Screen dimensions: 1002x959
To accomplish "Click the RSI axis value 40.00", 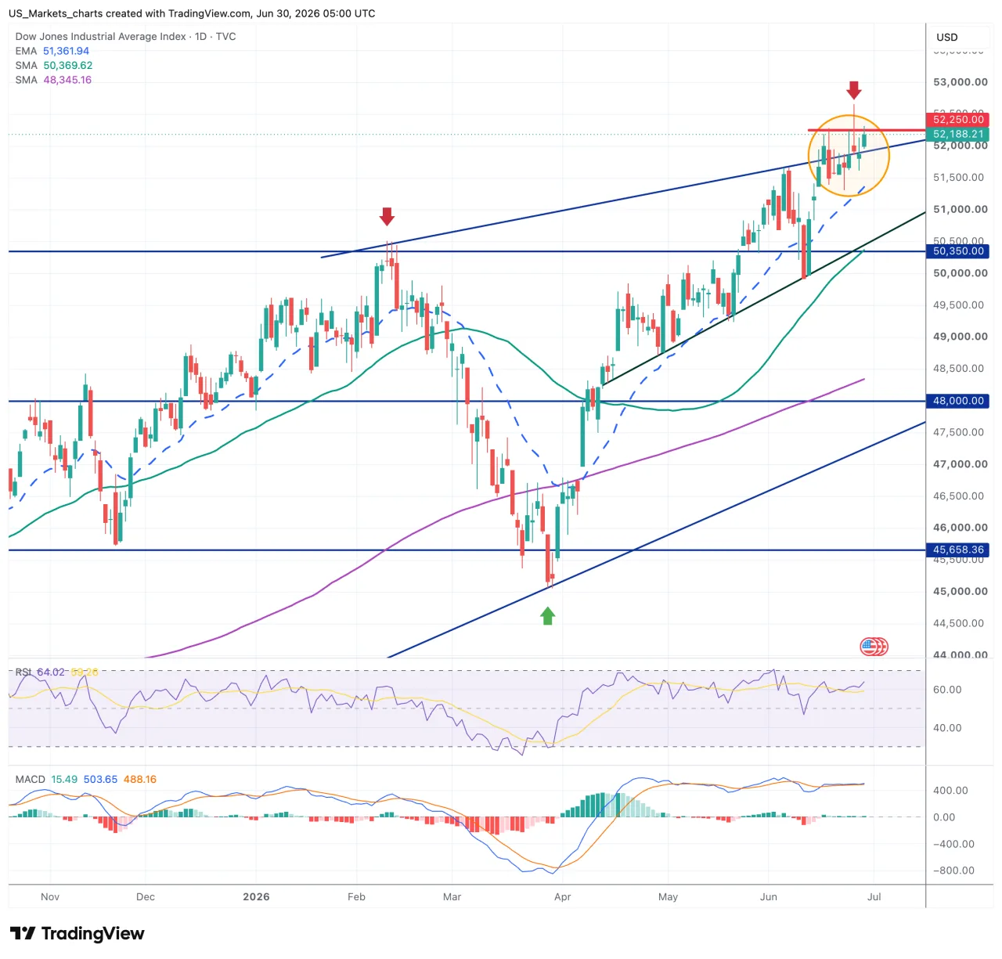I will (x=947, y=728).
